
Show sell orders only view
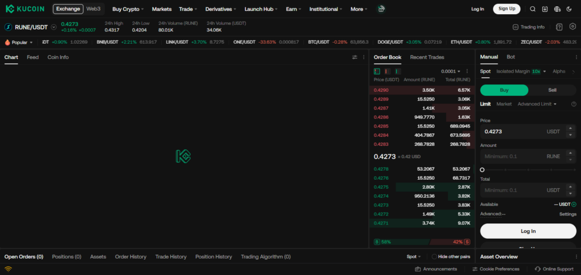388,71
